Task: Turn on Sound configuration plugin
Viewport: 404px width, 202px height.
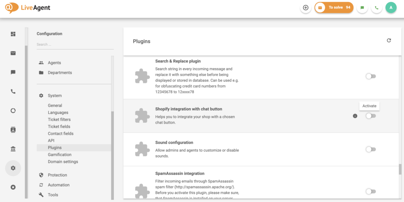Action: click(370, 149)
